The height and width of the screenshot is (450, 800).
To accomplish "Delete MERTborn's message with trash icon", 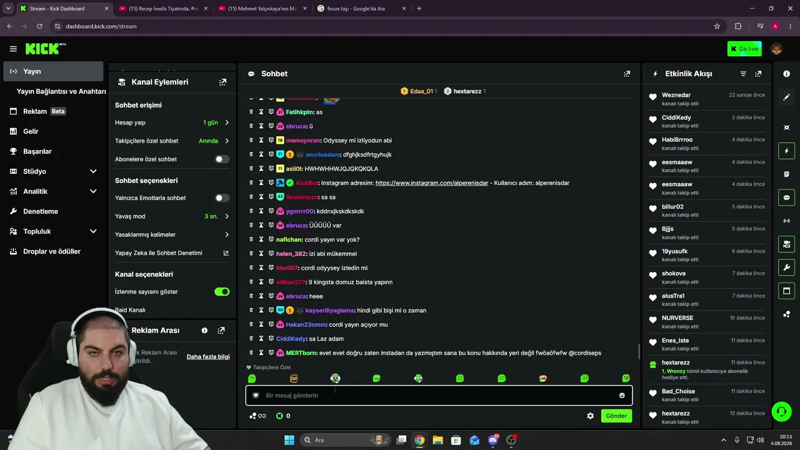I will click(251, 353).
